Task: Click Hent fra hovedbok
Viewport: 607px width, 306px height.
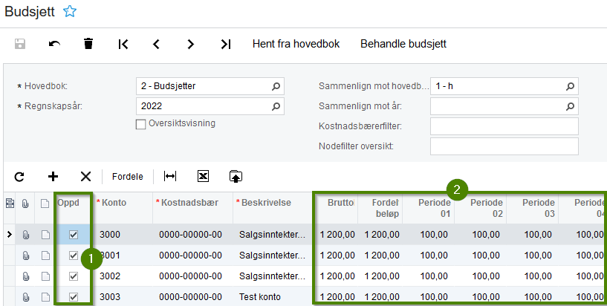Action: click(x=296, y=44)
